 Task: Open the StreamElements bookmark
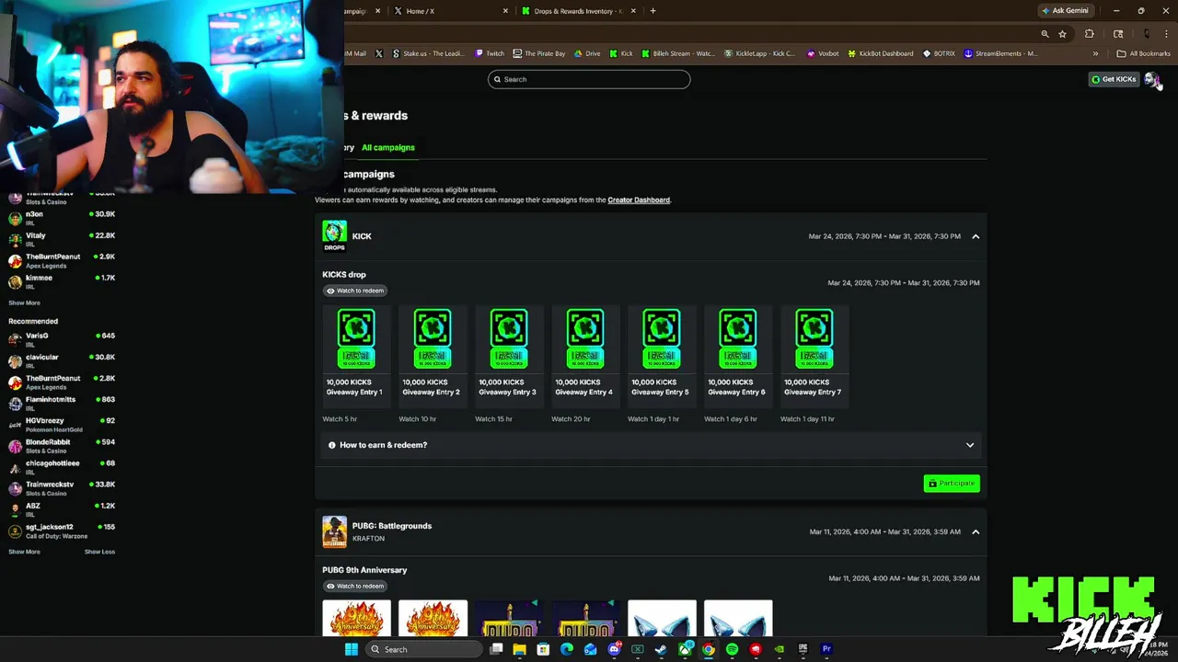1001,53
